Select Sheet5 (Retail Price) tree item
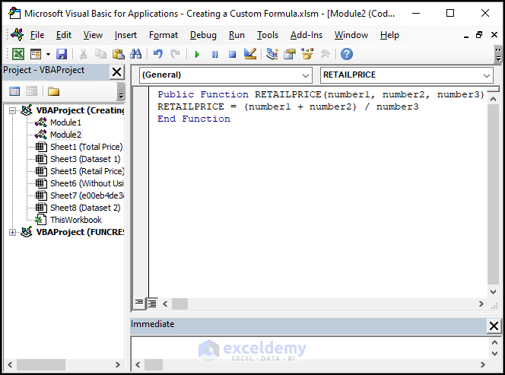This screenshot has height=375, width=505. 87,171
